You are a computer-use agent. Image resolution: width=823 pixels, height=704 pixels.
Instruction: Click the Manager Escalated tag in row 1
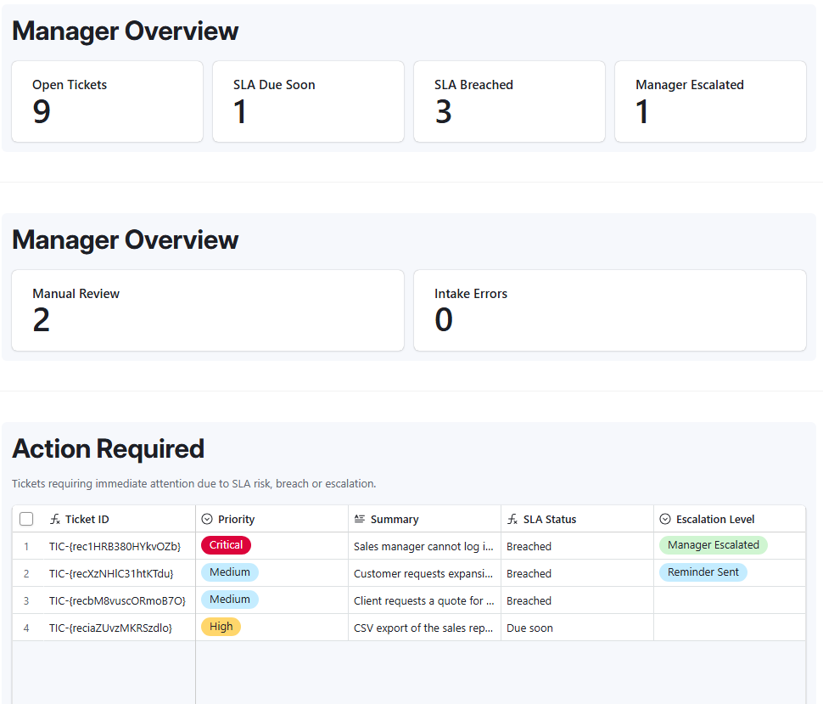pos(714,545)
